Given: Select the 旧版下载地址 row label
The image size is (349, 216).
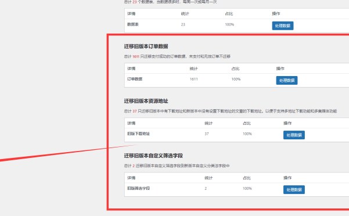Looking at the screenshot, I should click(138, 134).
